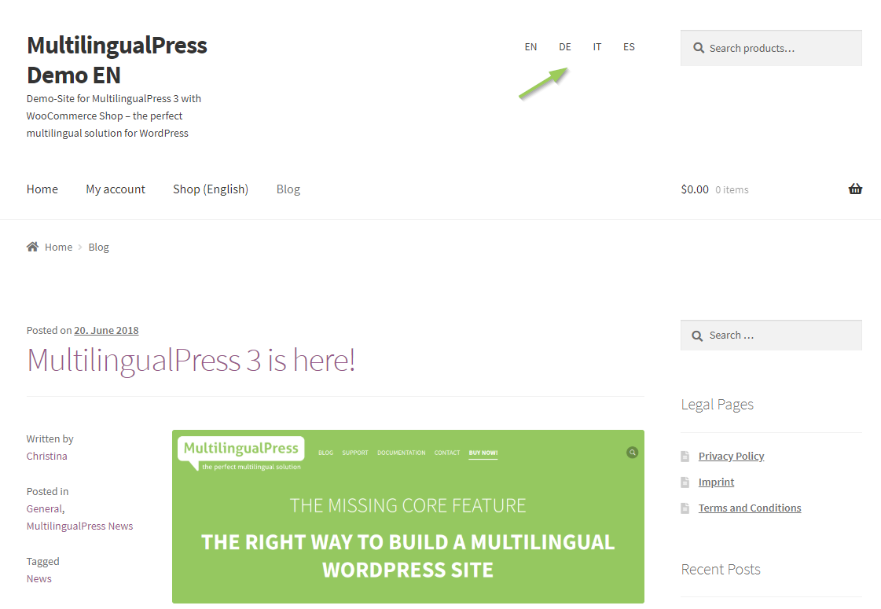The width and height of the screenshot is (881, 609).
Task: Click BLOG in the banner
Action: [x=326, y=453]
